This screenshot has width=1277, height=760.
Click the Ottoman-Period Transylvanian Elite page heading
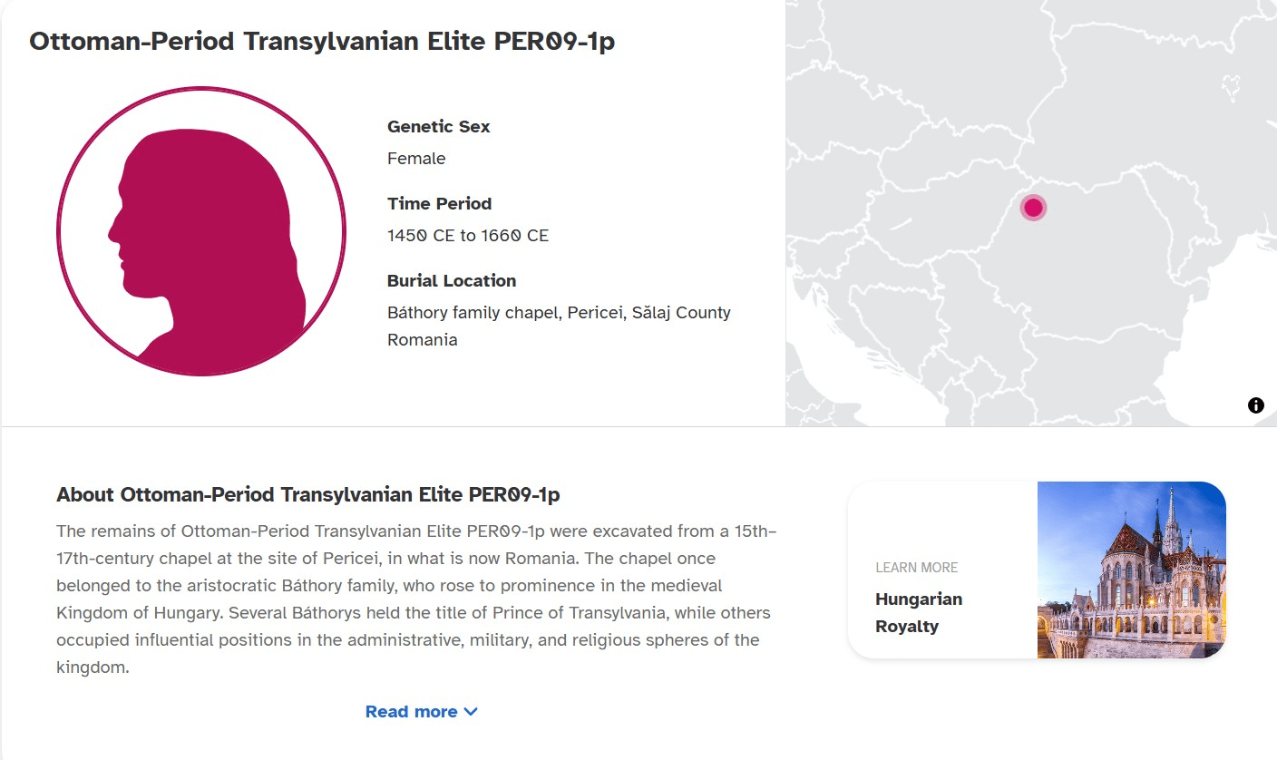[322, 41]
